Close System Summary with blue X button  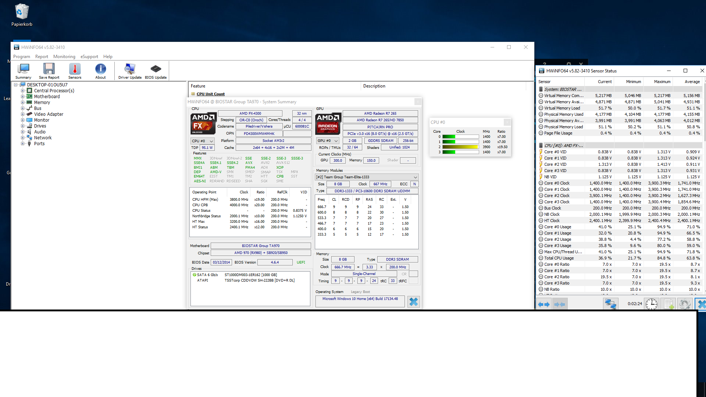pyautogui.click(x=413, y=302)
